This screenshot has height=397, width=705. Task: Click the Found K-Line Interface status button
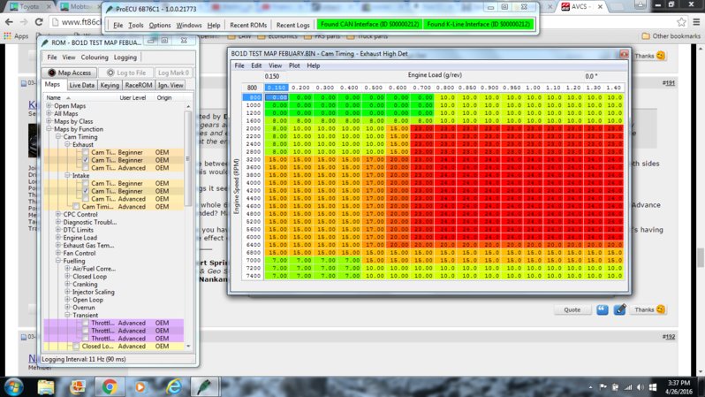(x=479, y=24)
